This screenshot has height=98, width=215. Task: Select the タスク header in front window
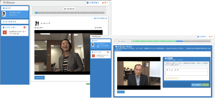pos(101,41)
